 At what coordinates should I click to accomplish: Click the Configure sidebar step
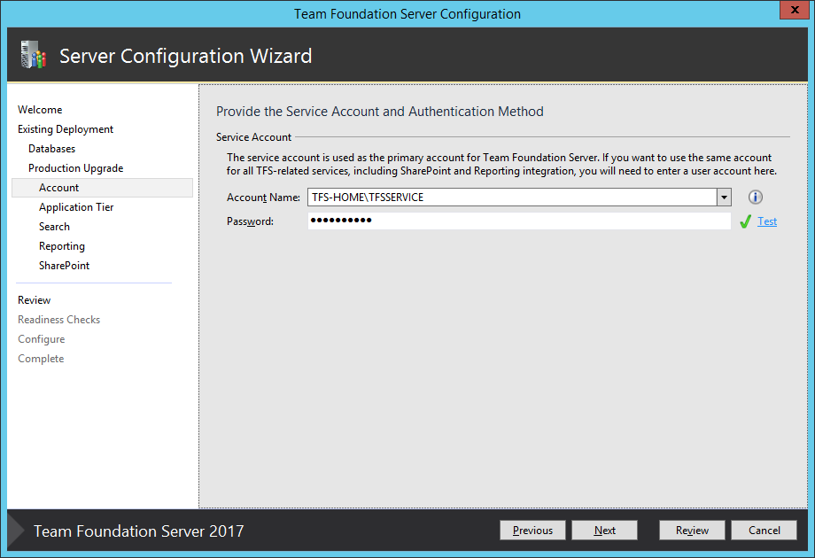[42, 339]
